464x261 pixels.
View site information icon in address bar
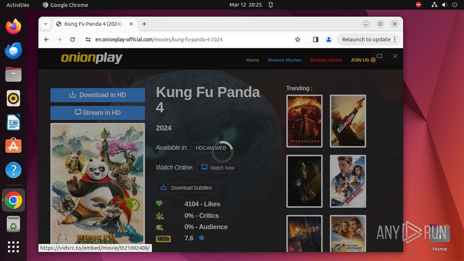[88, 40]
